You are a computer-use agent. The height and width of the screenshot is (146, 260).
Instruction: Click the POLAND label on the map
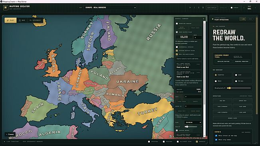pos(100,75)
